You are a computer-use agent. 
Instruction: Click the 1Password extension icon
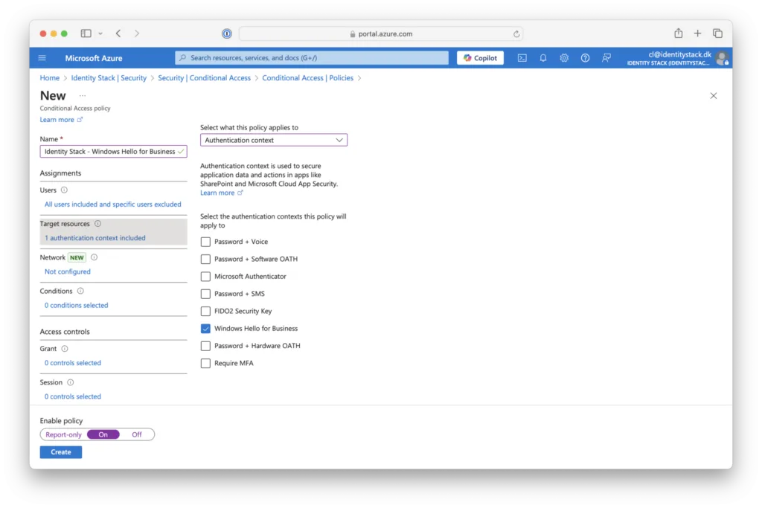point(226,33)
